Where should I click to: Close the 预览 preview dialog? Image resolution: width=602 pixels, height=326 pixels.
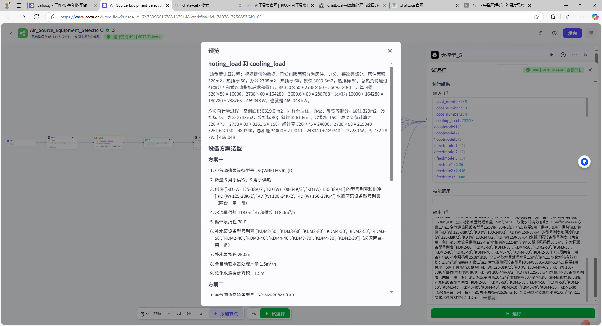coord(390,51)
